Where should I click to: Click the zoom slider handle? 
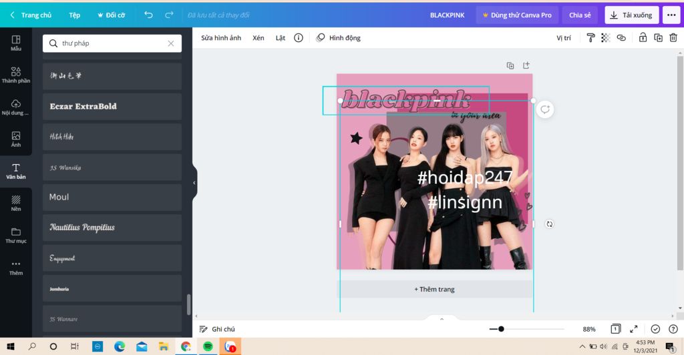click(x=501, y=329)
